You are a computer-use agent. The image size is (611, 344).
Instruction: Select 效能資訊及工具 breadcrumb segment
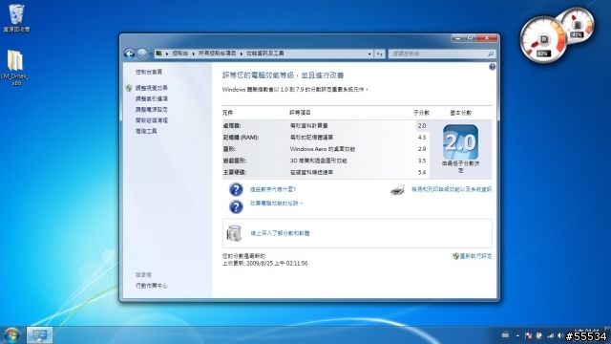(265, 54)
